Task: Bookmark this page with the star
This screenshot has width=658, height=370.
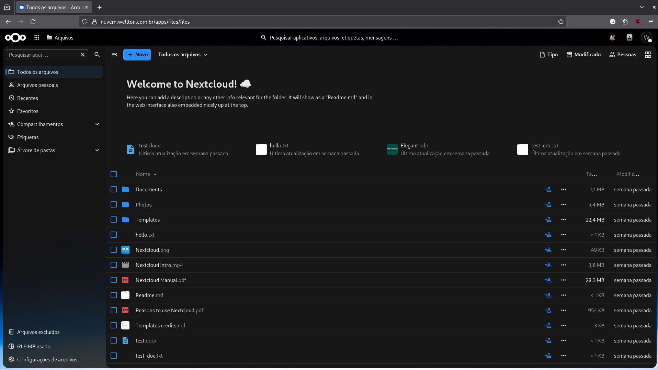Action: click(561, 22)
